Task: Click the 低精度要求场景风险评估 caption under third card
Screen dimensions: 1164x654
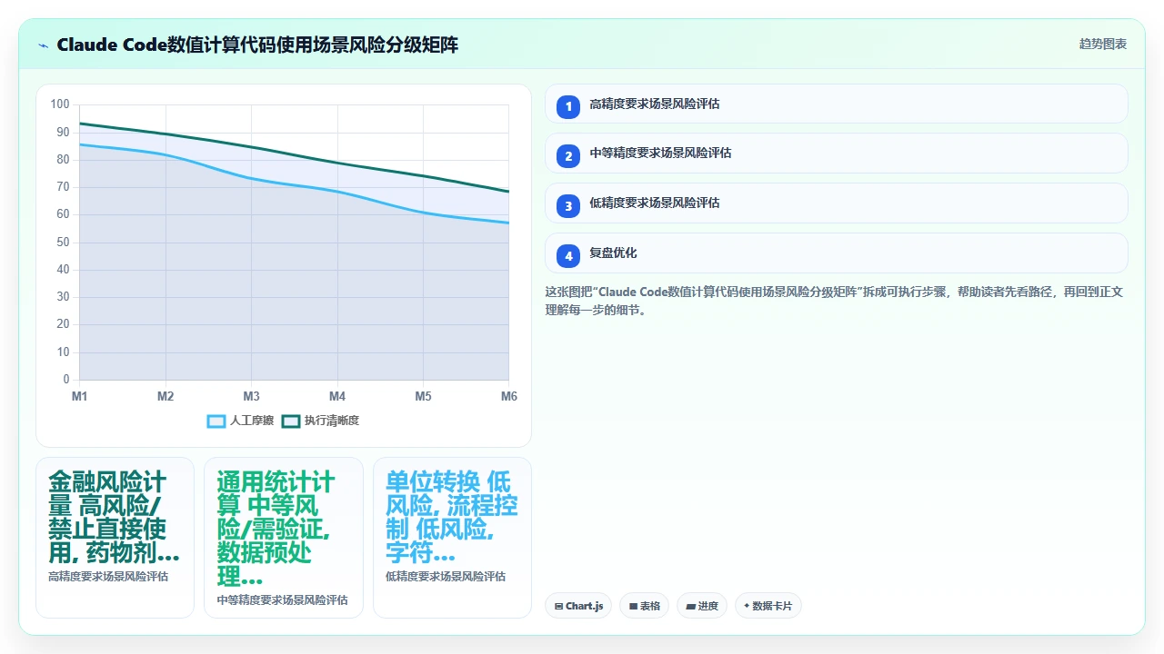Action: [x=446, y=577]
